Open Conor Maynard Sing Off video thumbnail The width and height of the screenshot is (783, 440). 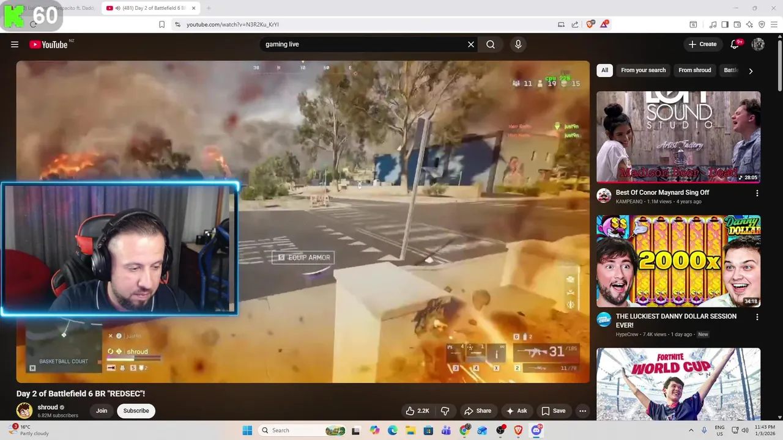point(678,137)
